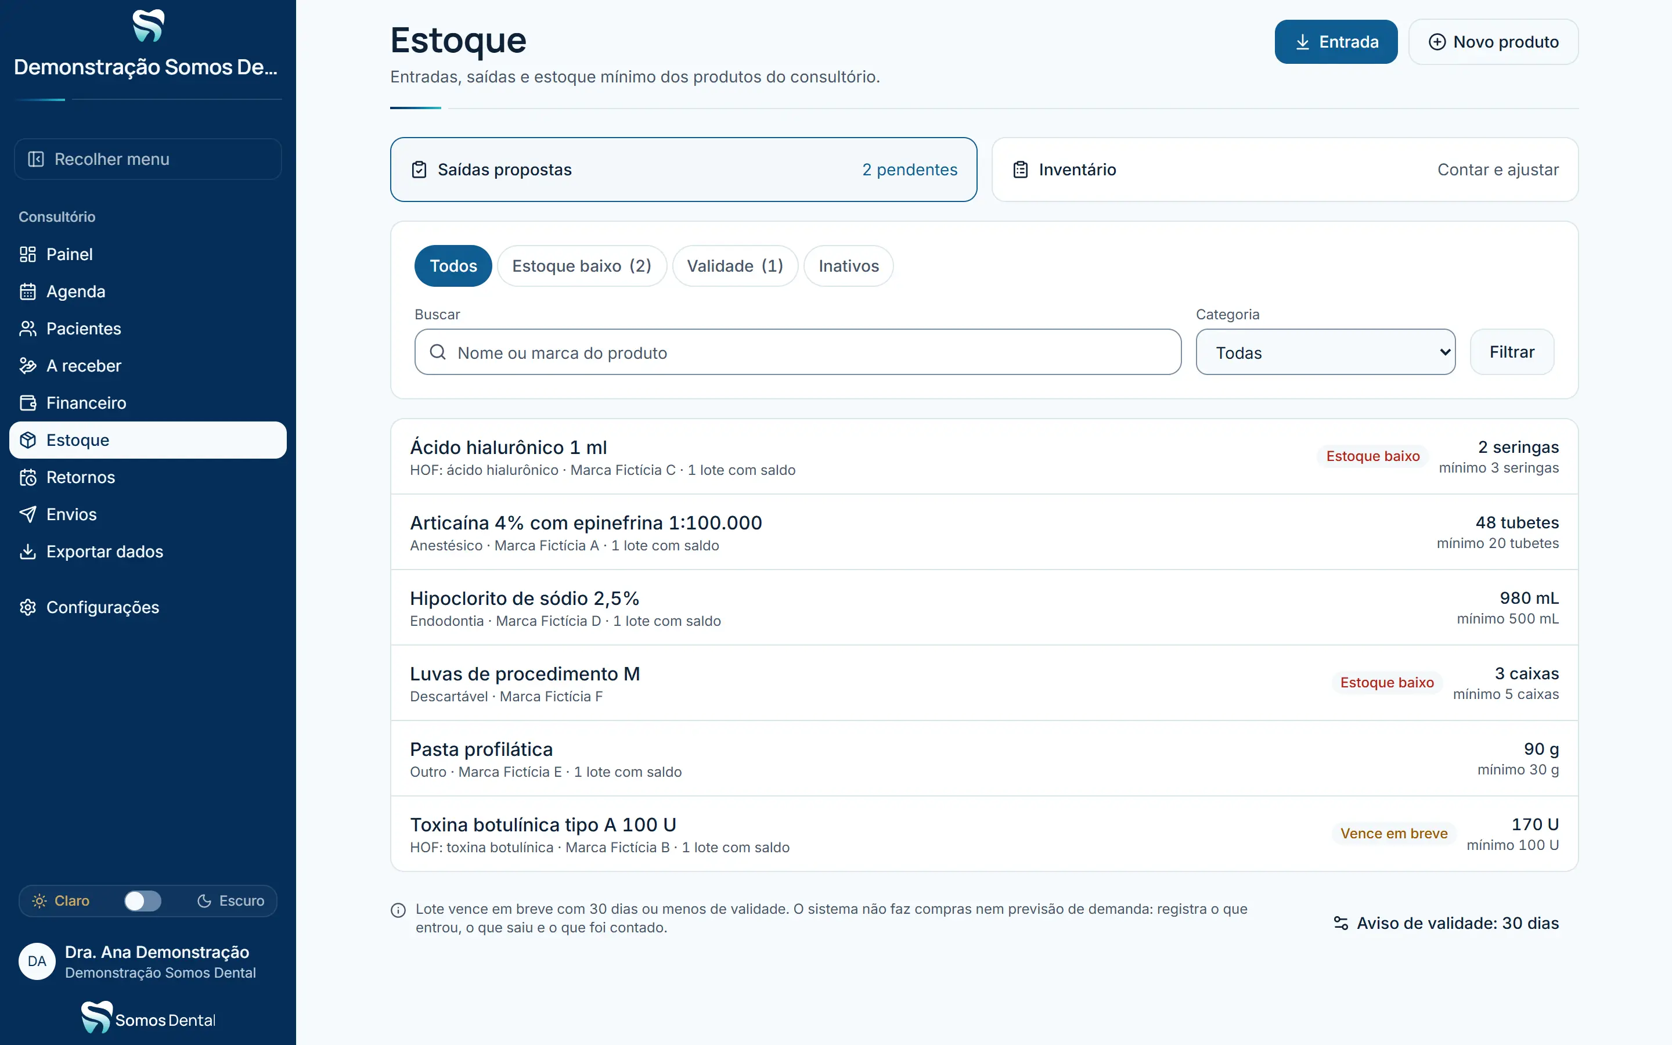Switch to Estoque baixo (2) tab
The height and width of the screenshot is (1045, 1672).
point(582,266)
